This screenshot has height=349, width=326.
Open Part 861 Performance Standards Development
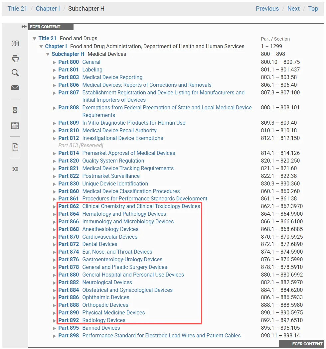(133, 198)
